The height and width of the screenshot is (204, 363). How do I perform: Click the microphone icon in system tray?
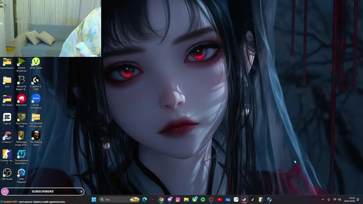(x=329, y=199)
